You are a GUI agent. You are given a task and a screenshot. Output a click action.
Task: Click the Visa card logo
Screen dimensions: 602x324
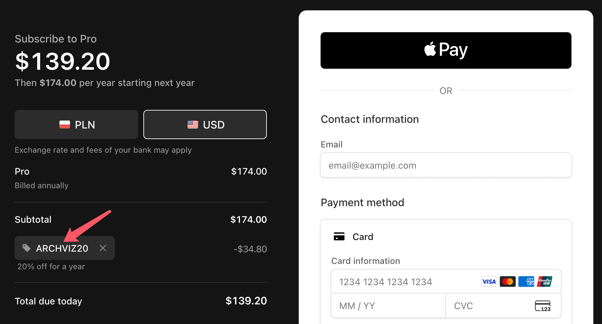489,282
